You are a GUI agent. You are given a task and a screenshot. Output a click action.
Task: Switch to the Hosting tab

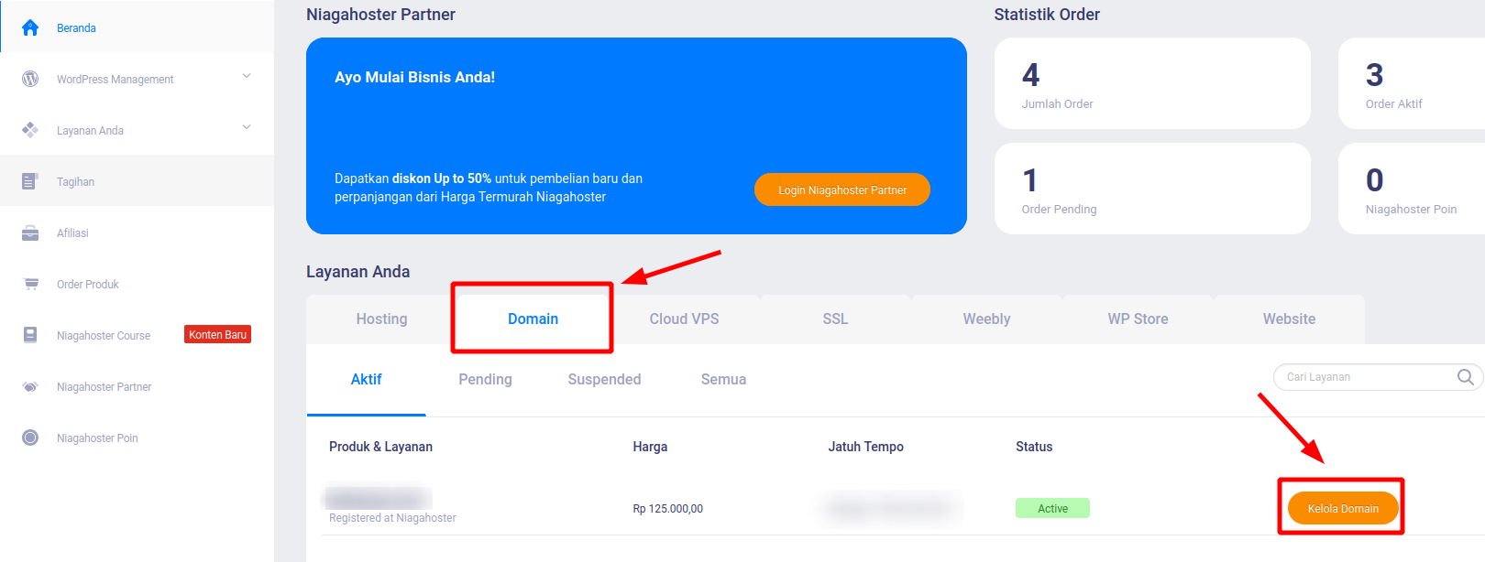coord(381,319)
